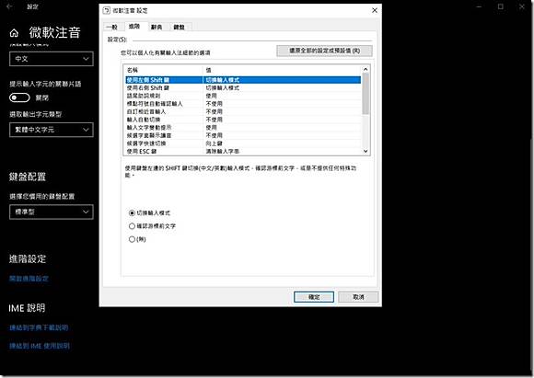Click the back arrow in Settings header
The image size is (534, 378).
tap(9, 6)
